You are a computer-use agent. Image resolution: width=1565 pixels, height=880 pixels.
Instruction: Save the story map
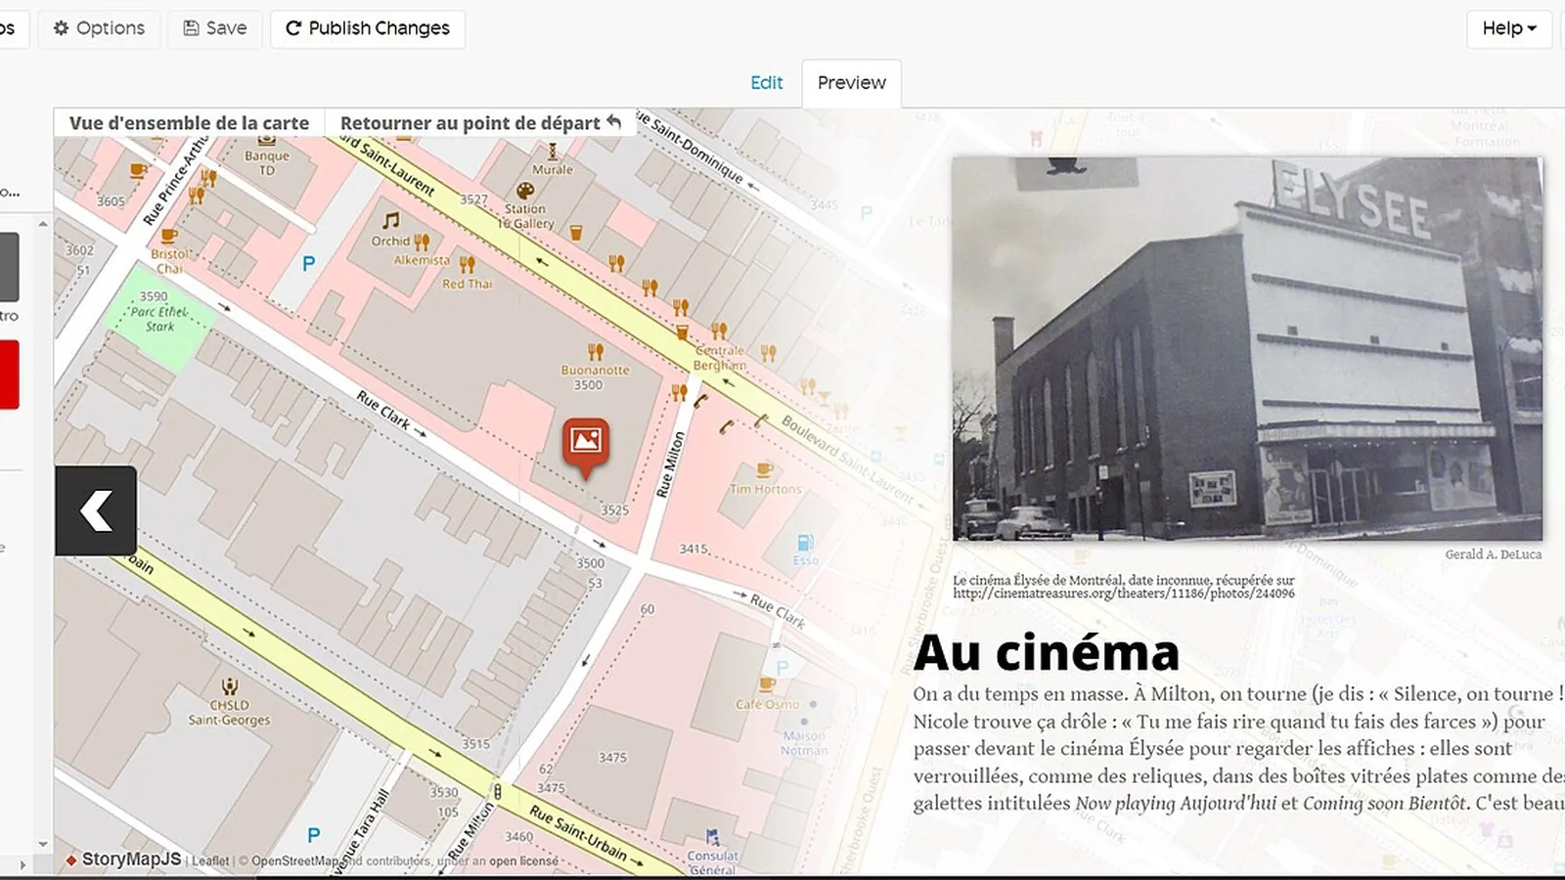[x=215, y=28]
